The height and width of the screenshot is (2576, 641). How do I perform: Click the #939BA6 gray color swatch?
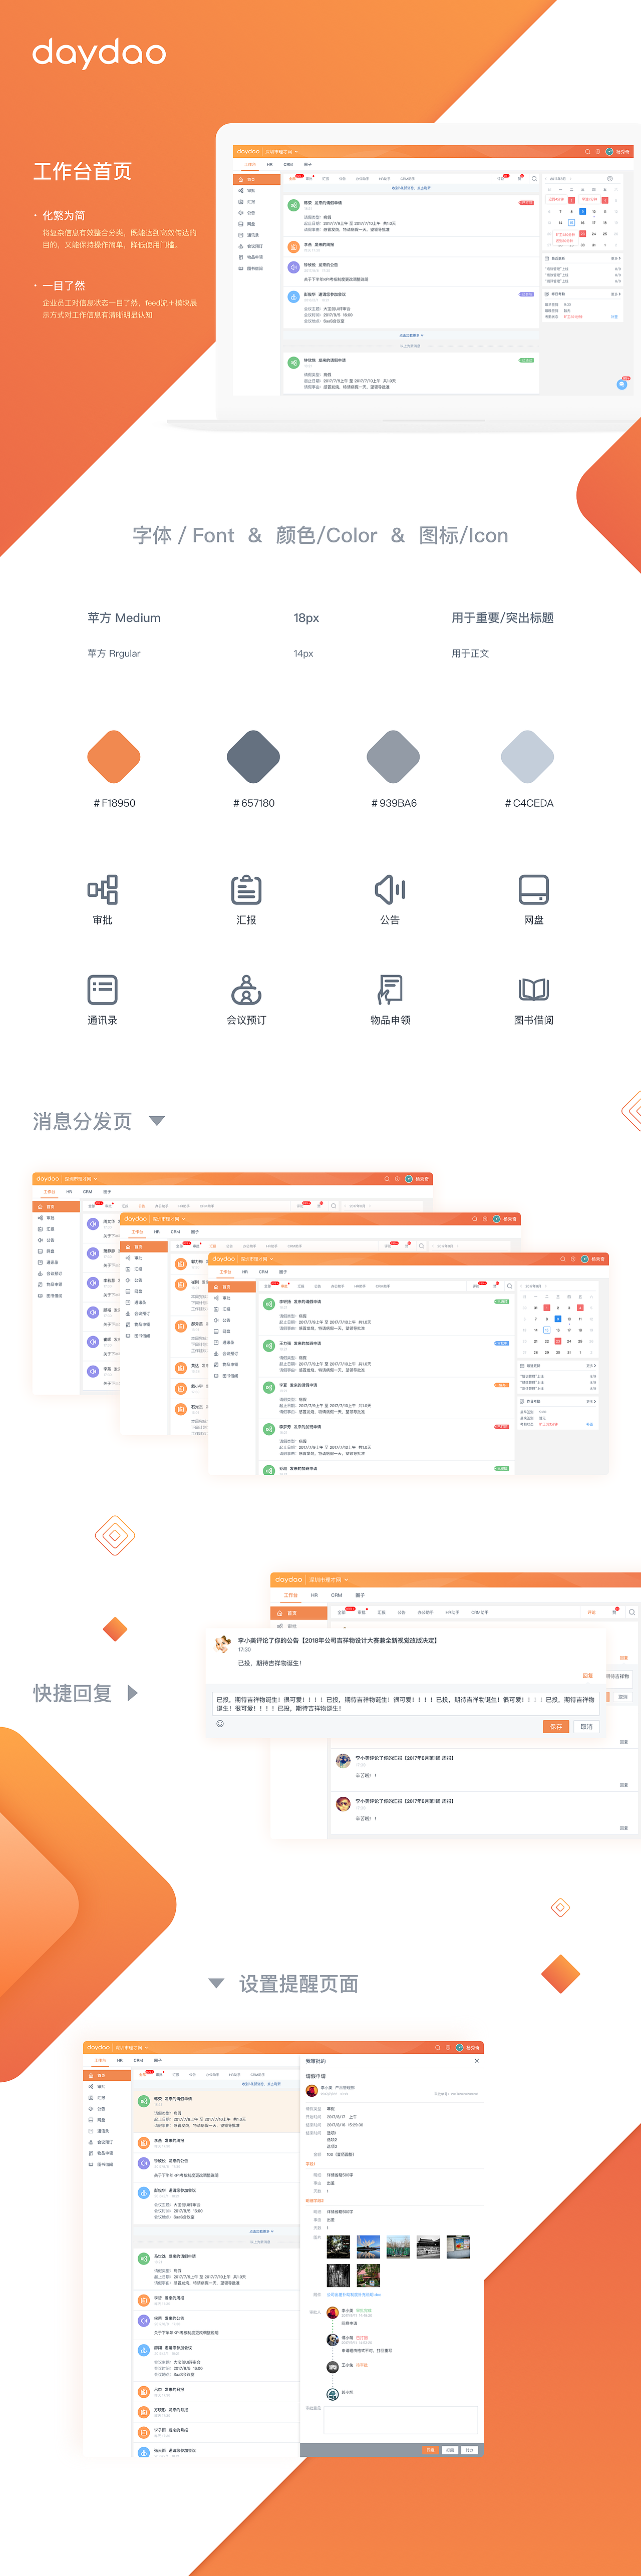[393, 757]
